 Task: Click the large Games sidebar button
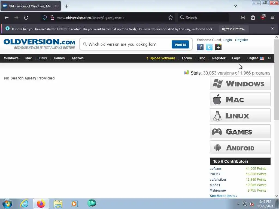coord(240,131)
